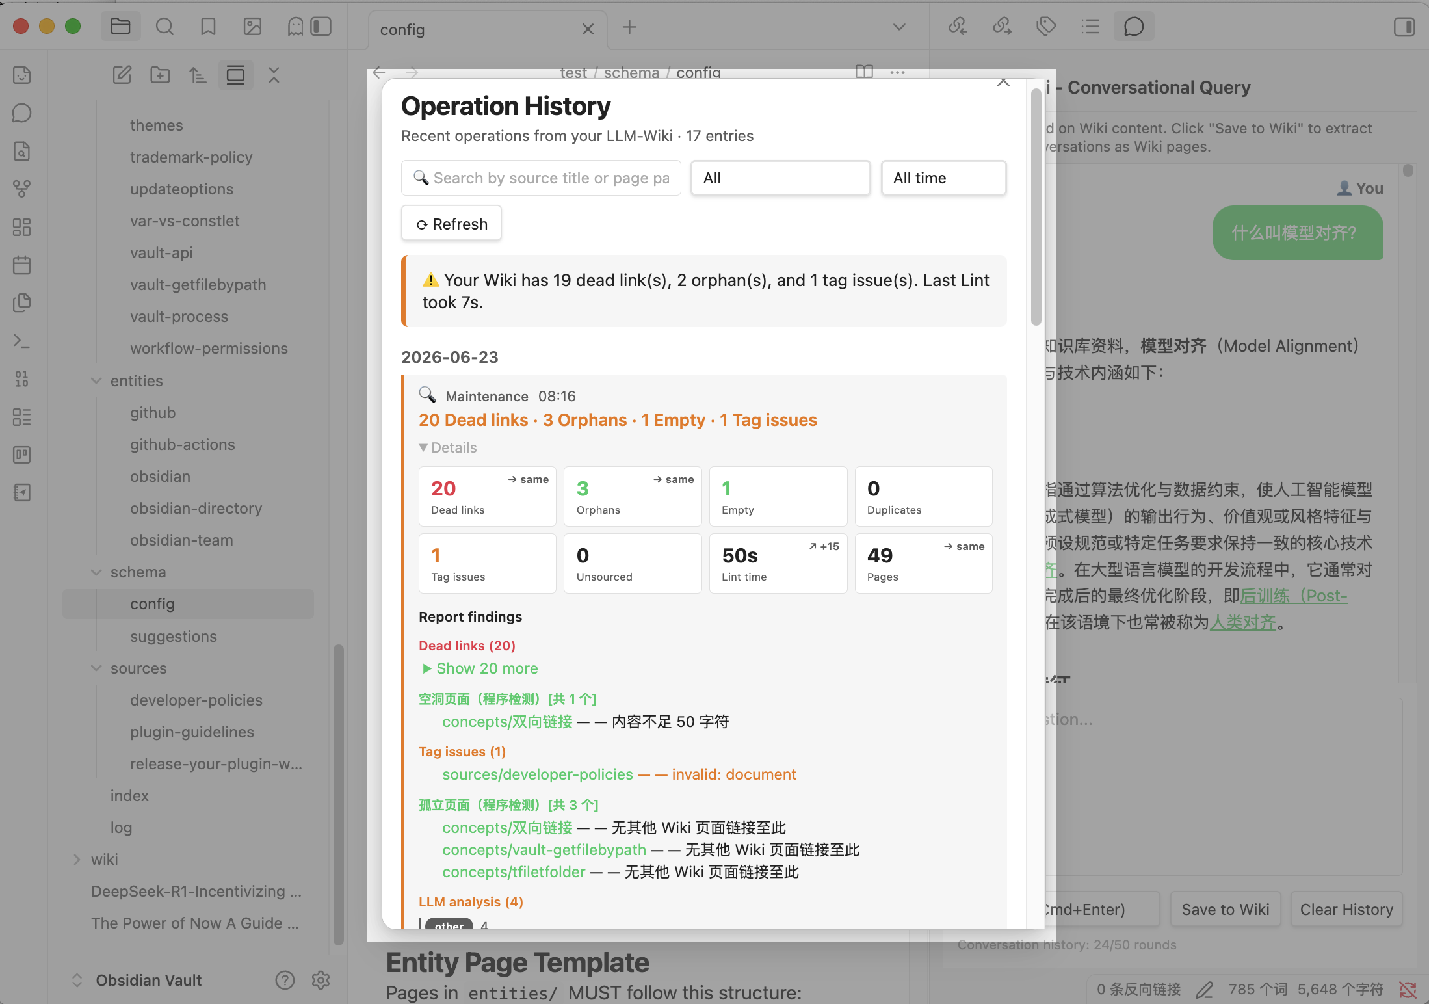Open vault settings gear icon

[x=321, y=980]
